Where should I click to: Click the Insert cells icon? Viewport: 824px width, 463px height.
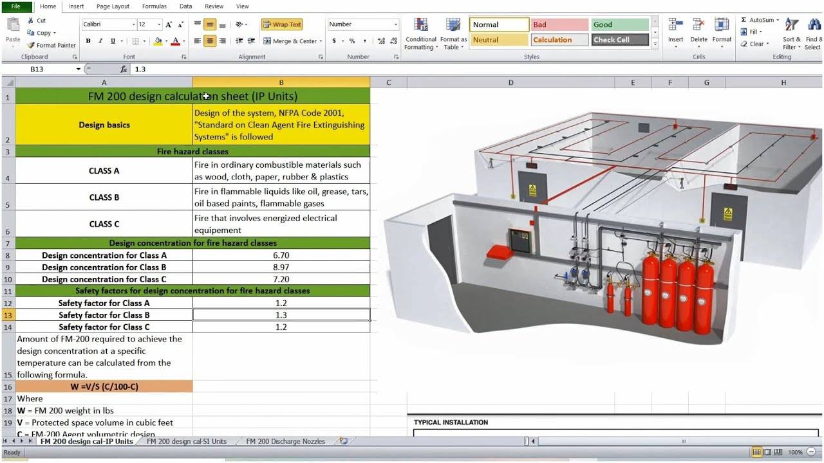675,26
